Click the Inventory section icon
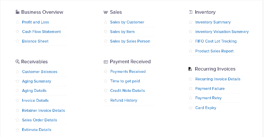Image resolution: width=264 pixels, height=137 pixels. (190, 12)
